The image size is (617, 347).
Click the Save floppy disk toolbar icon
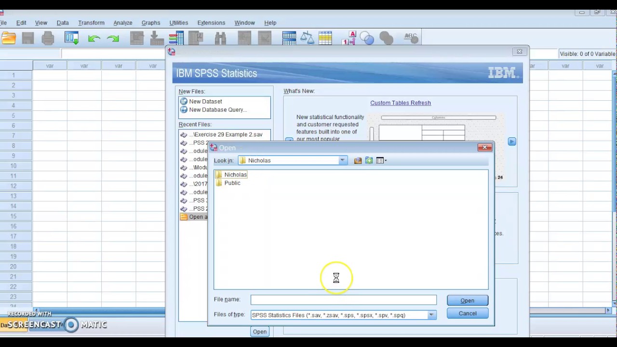click(x=28, y=38)
